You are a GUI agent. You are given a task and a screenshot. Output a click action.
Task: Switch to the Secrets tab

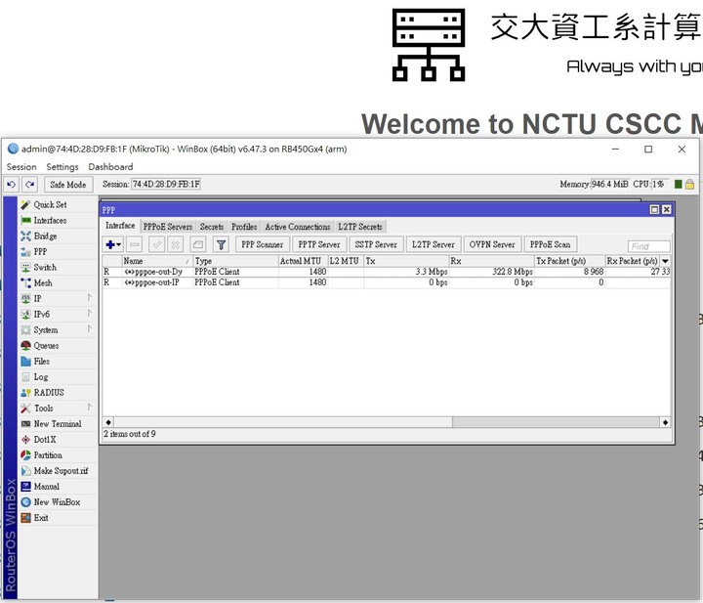pyautogui.click(x=212, y=227)
